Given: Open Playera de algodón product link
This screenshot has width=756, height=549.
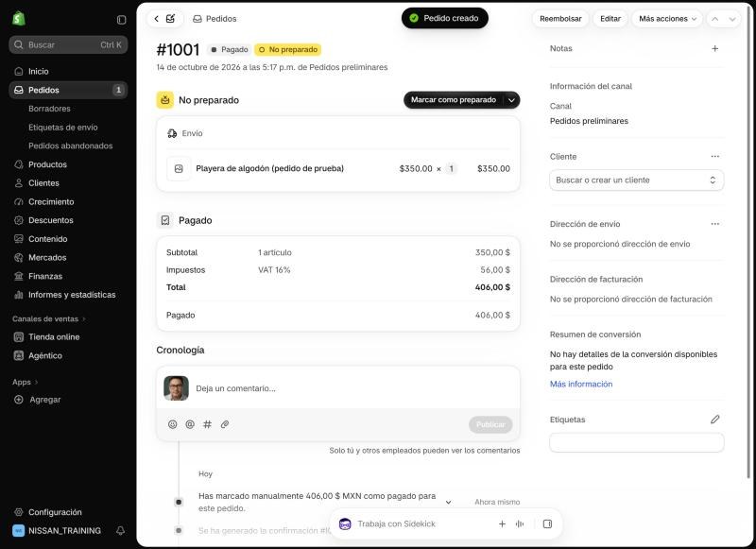Looking at the screenshot, I should (269, 169).
